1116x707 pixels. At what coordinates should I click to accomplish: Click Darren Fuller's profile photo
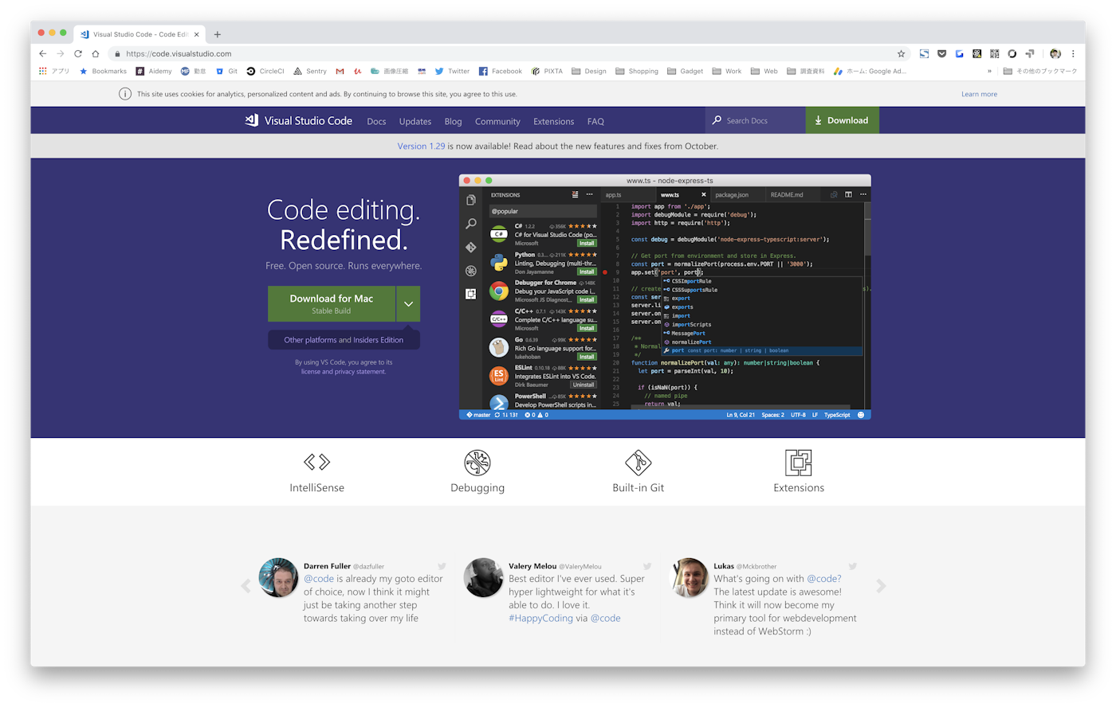(279, 577)
